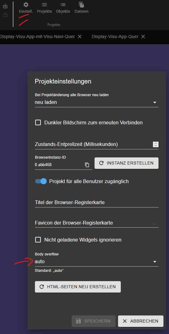
Task: Close the Display-Visu-App-mit-Visu-Navi-Quer tab
Action: tap(80, 36)
